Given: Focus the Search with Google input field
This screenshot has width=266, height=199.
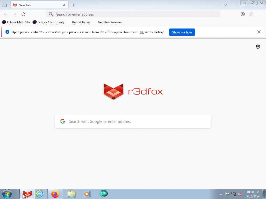Looking at the screenshot, I should pyautogui.click(x=133, y=121).
